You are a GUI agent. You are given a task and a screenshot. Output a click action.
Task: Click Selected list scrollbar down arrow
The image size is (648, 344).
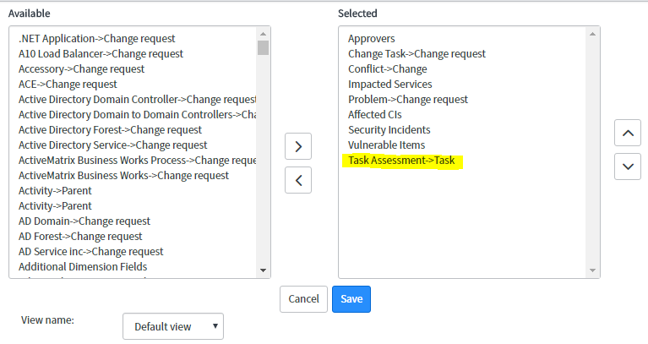[592, 270]
